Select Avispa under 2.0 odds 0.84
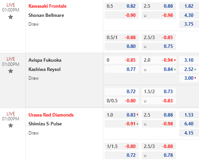 (x=159, y=69)
